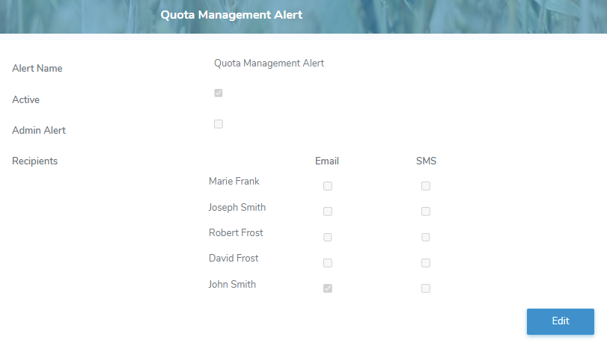The width and height of the screenshot is (607, 346).
Task: Click the SMS column header
Action: point(426,161)
